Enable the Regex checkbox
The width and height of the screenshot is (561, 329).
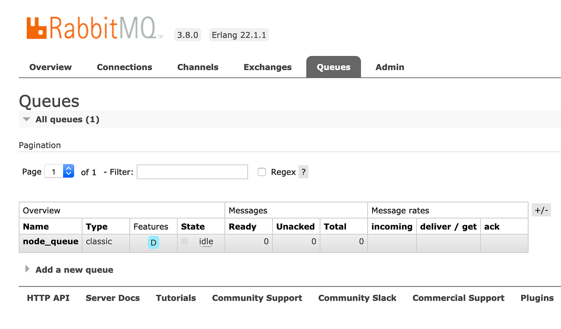(x=262, y=172)
